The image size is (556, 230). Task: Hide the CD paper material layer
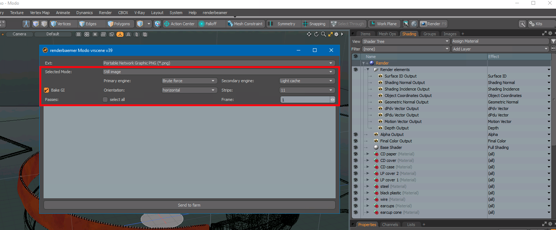coord(356,154)
